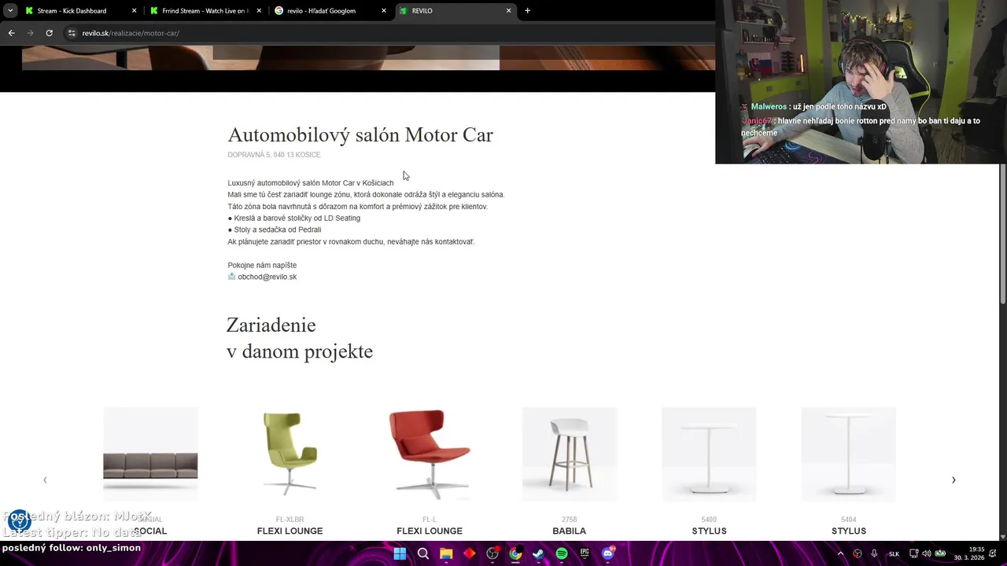Open Epic Games Launcher from taskbar
Image resolution: width=1007 pixels, height=566 pixels.
click(x=585, y=553)
